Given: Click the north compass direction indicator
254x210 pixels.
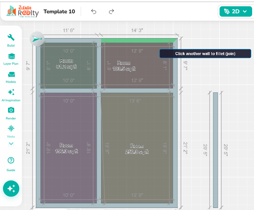Looking at the screenshot, I should pyautogui.click(x=37, y=39).
